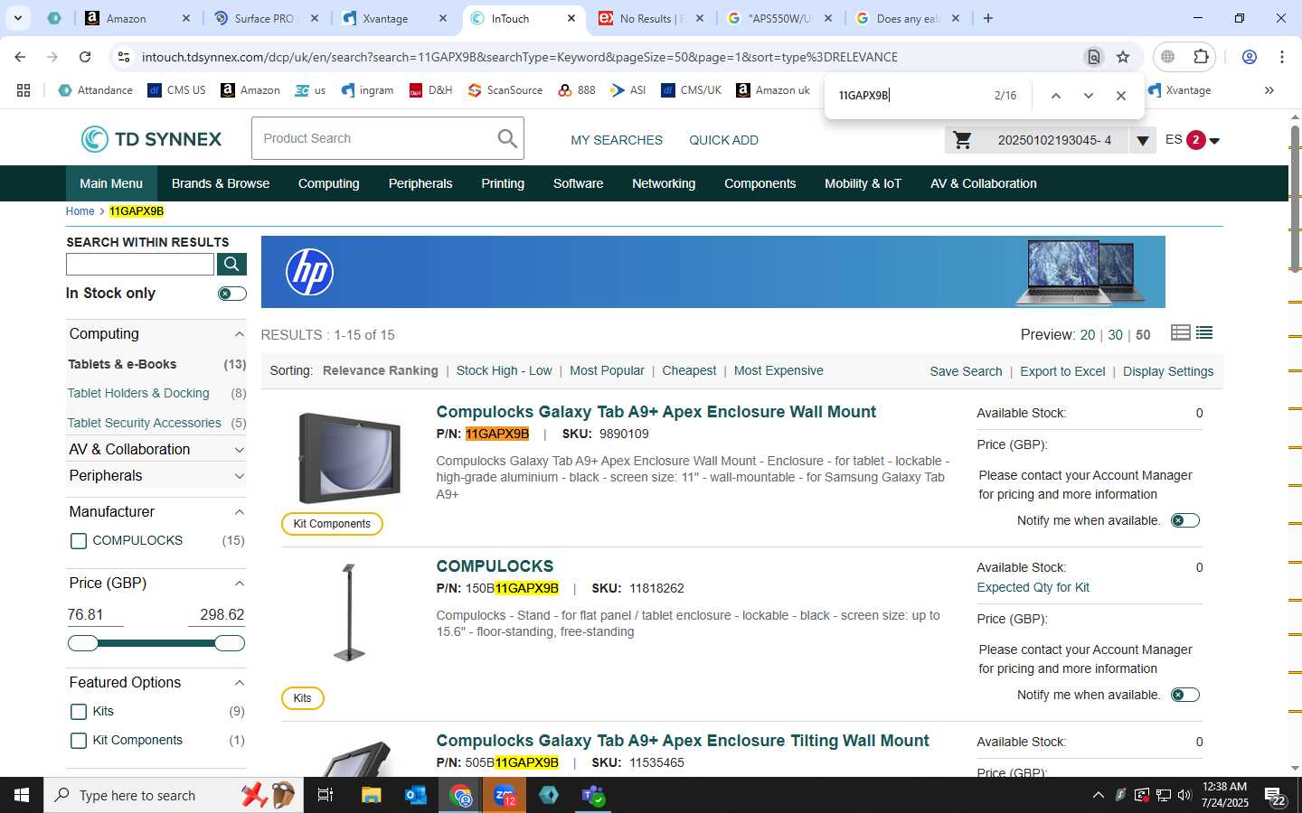This screenshot has width=1302, height=813.
Task: Open the ES user account dropdown
Action: click(1214, 141)
